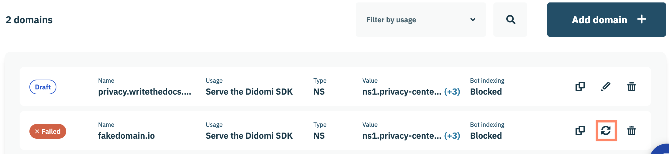Delete the privacy.writethedocs domain
669x154 pixels.
(631, 87)
